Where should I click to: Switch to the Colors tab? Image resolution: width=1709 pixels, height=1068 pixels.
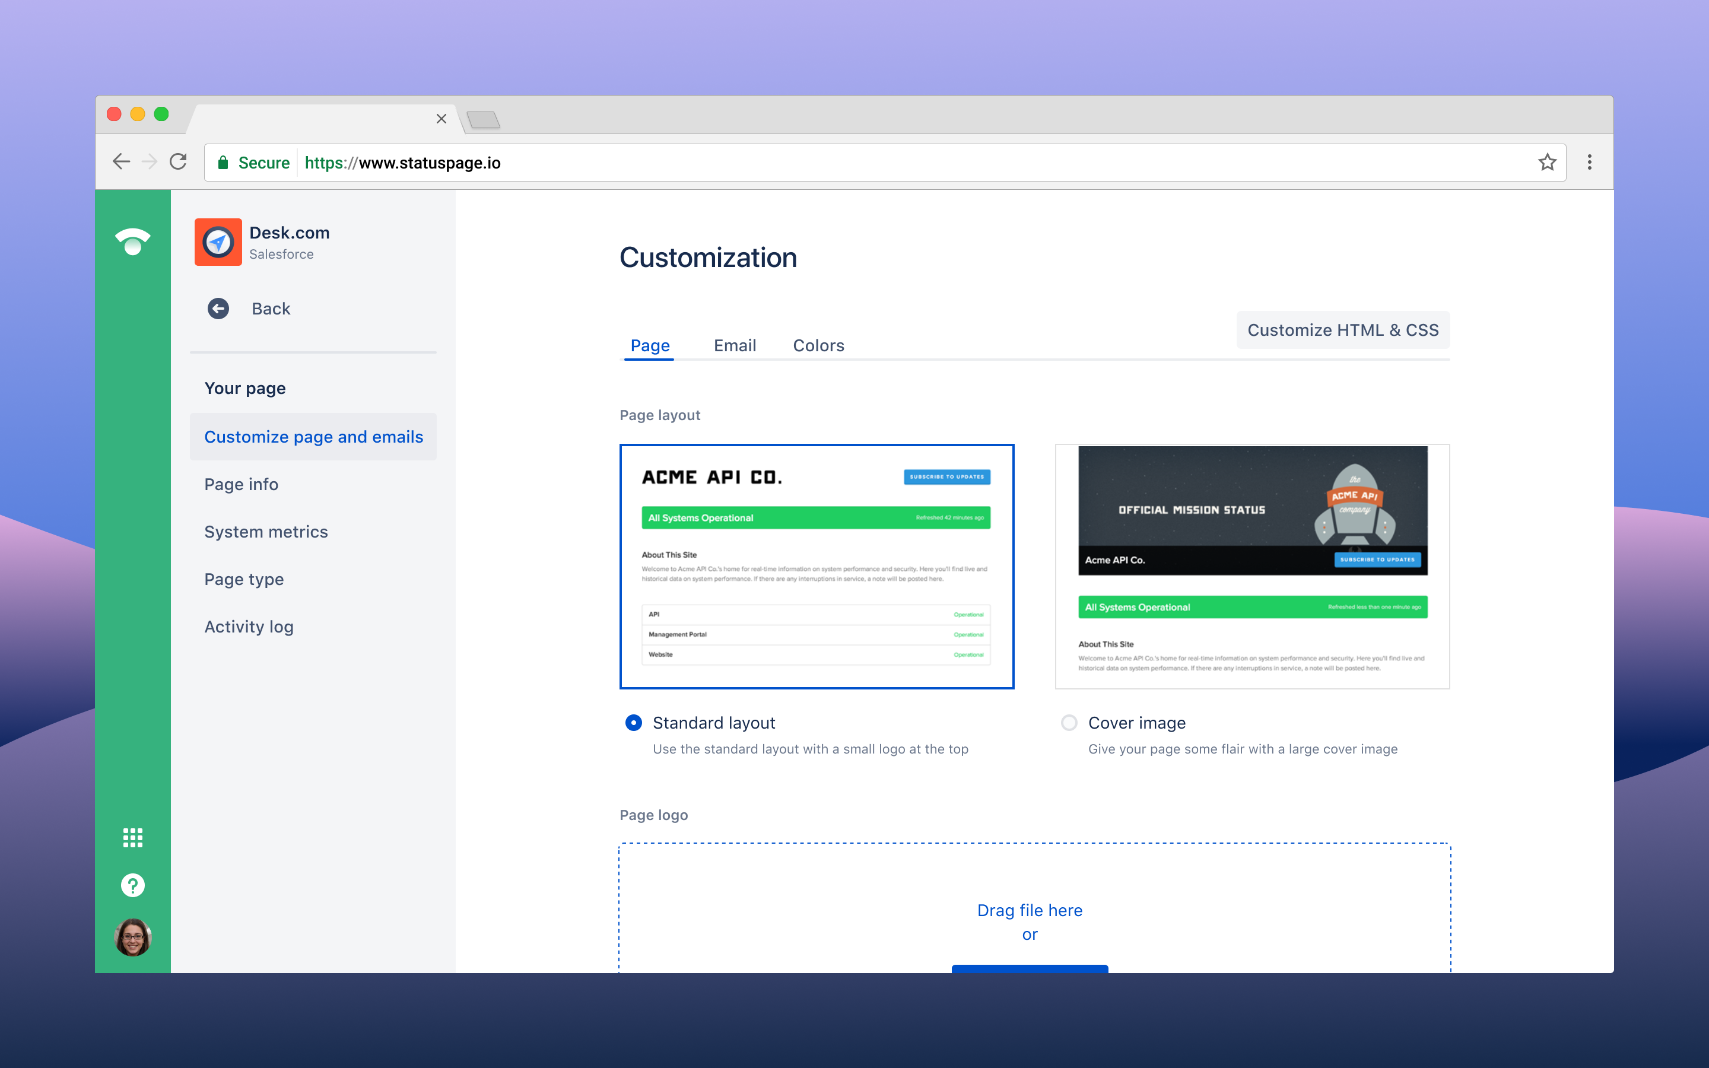click(x=818, y=345)
